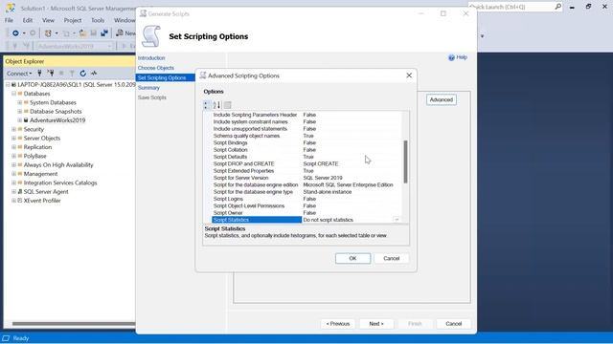Close the Advanced Scripting Options dialog

click(409, 75)
